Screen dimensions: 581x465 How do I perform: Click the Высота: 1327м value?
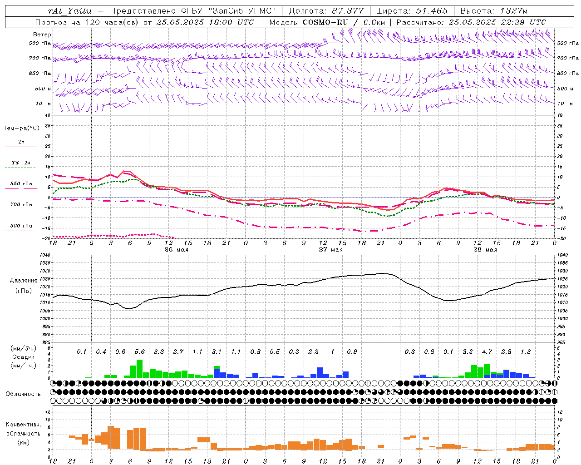494,11
